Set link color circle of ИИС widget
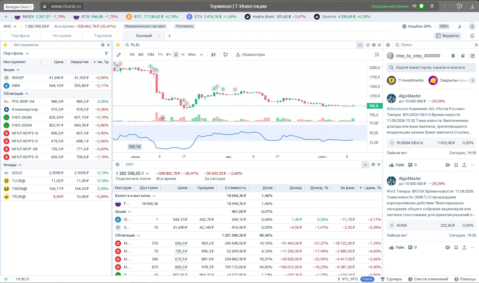 [x=117, y=164]
